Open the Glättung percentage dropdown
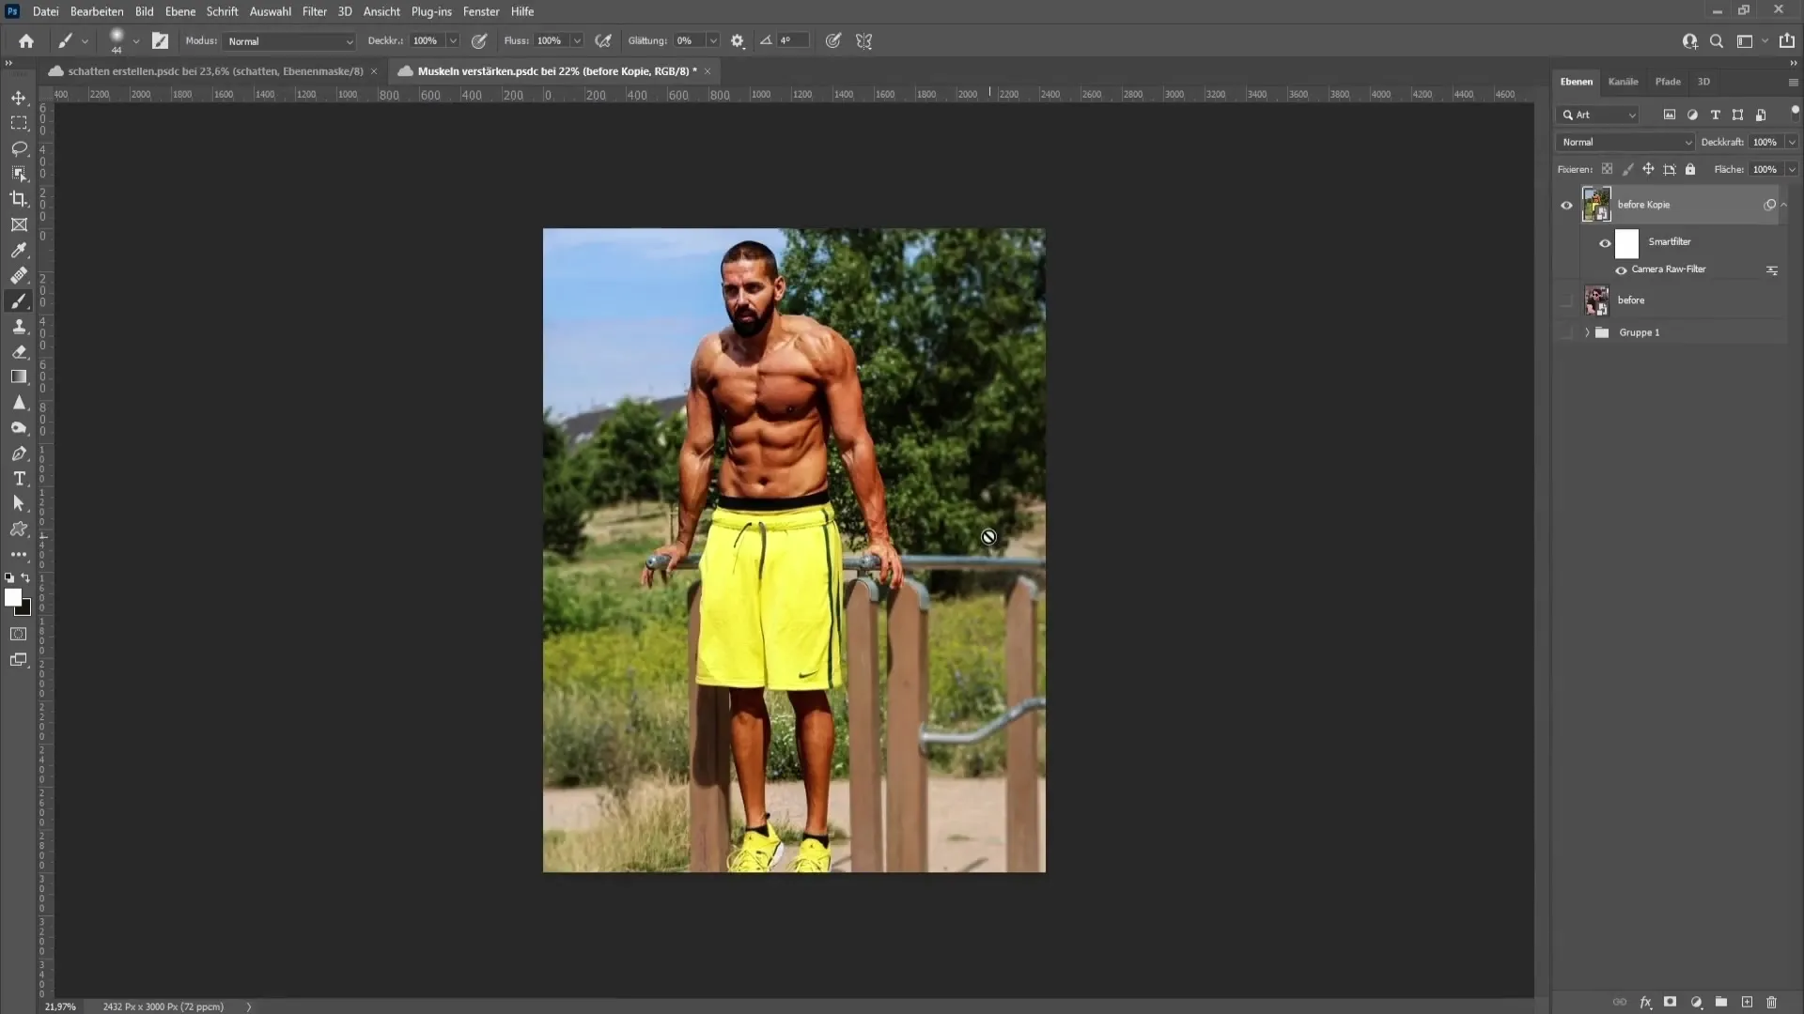The width and height of the screenshot is (1804, 1014). click(x=712, y=41)
